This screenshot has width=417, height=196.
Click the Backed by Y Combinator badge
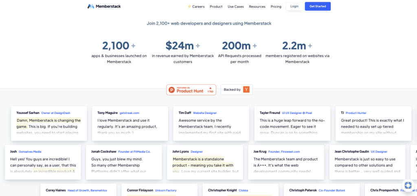click(237, 90)
